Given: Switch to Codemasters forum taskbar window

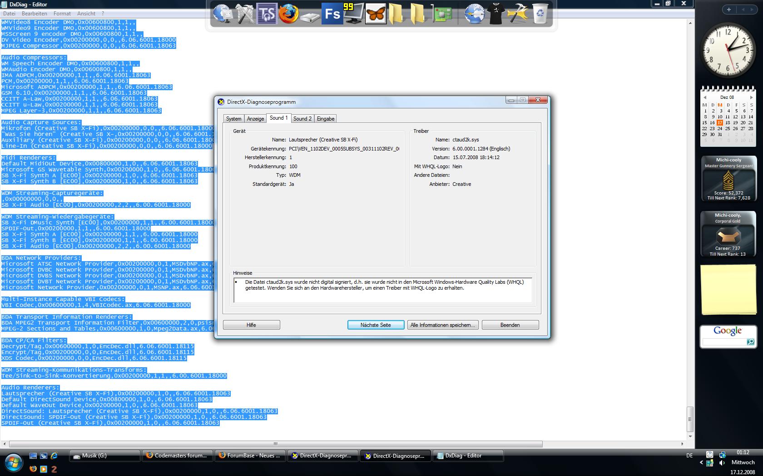Looking at the screenshot, I should (x=177, y=456).
